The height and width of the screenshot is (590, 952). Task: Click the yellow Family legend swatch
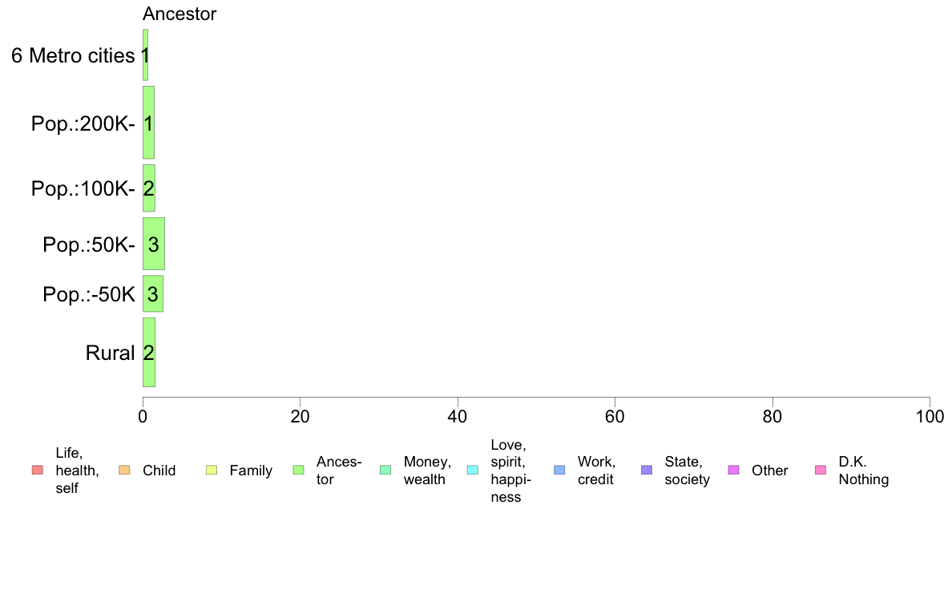212,471
